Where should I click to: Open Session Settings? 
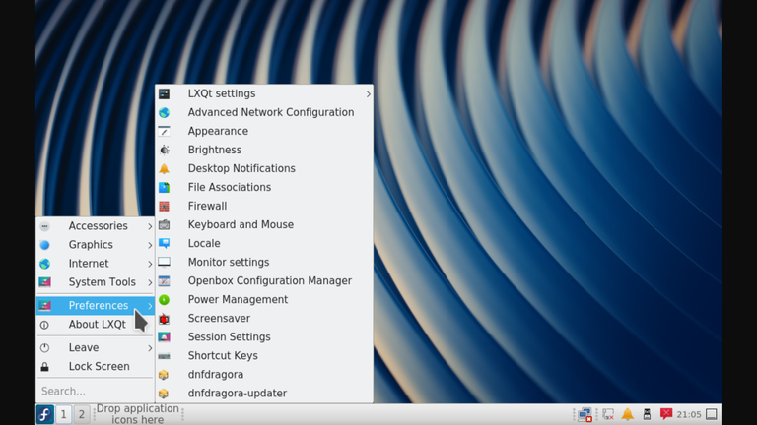[264, 337]
